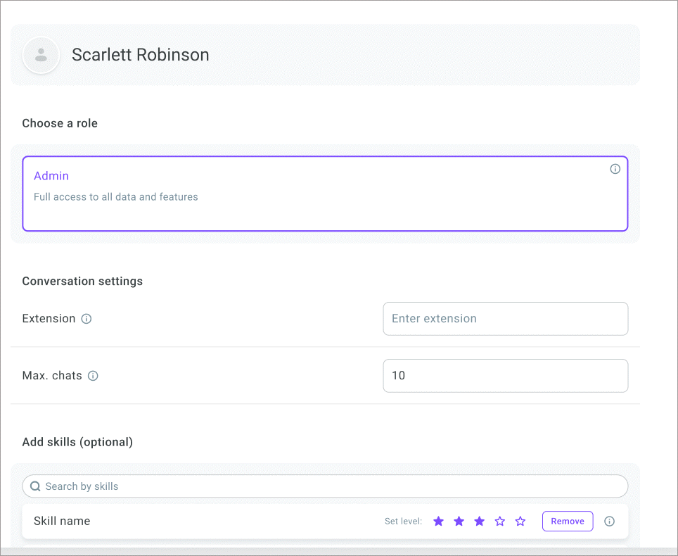Screen dimensions: 678x556
Task: Click the info icon beside Max. chats
Action: pos(93,376)
